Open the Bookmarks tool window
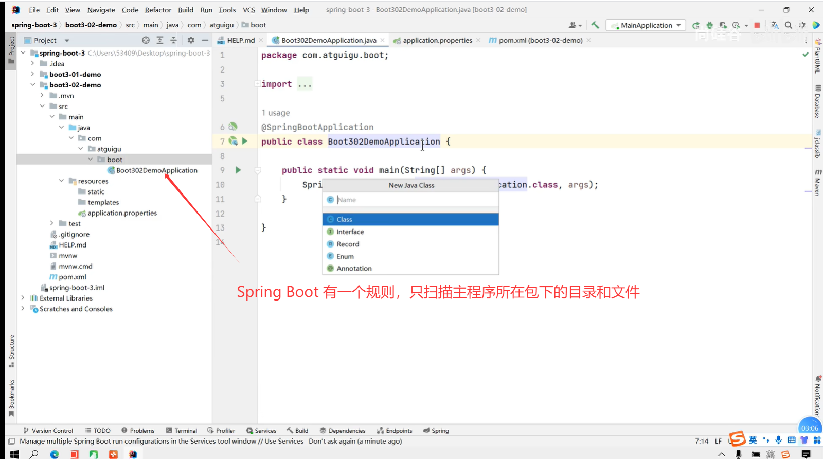This screenshot has height=459, width=823. tap(11, 398)
